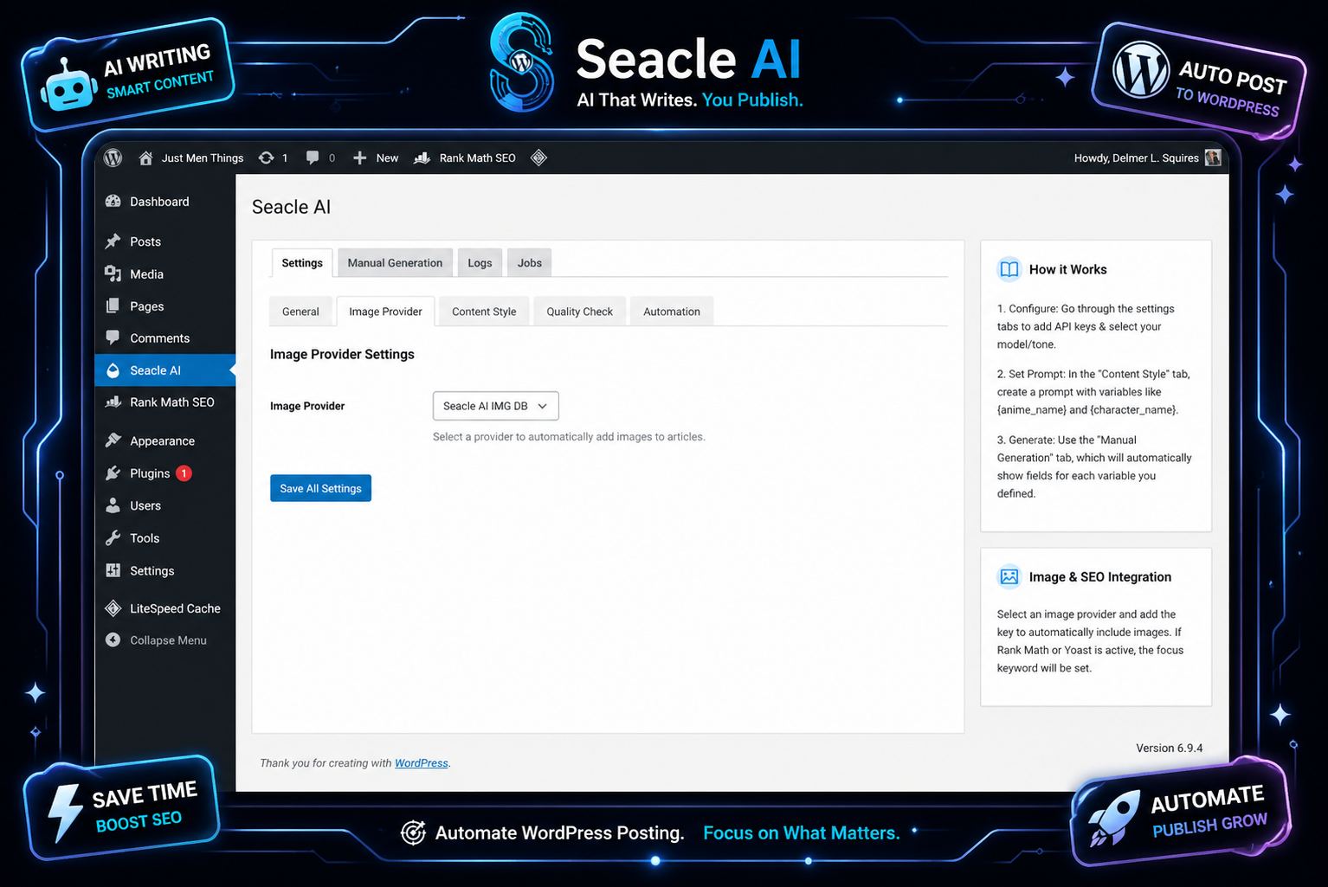
Task: Click the WordPress logo in the admin bar
Action: pyautogui.click(x=113, y=157)
